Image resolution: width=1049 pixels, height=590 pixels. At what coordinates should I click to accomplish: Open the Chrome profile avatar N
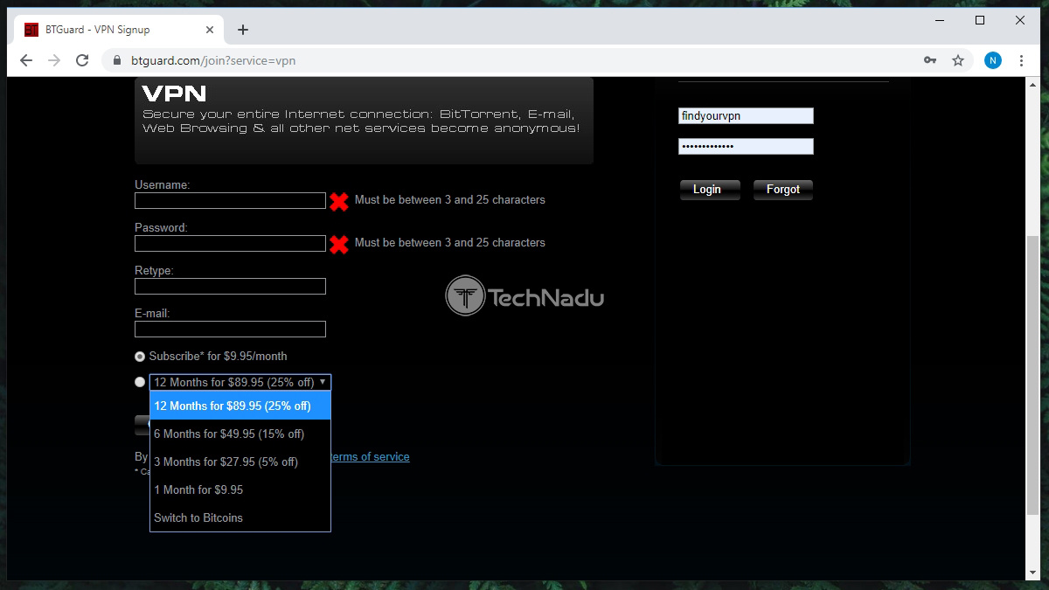[992, 60]
